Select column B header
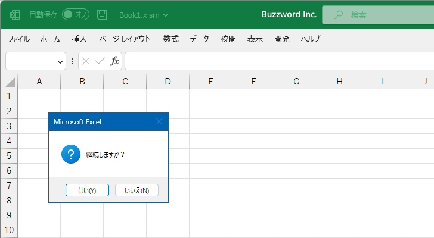 point(82,82)
